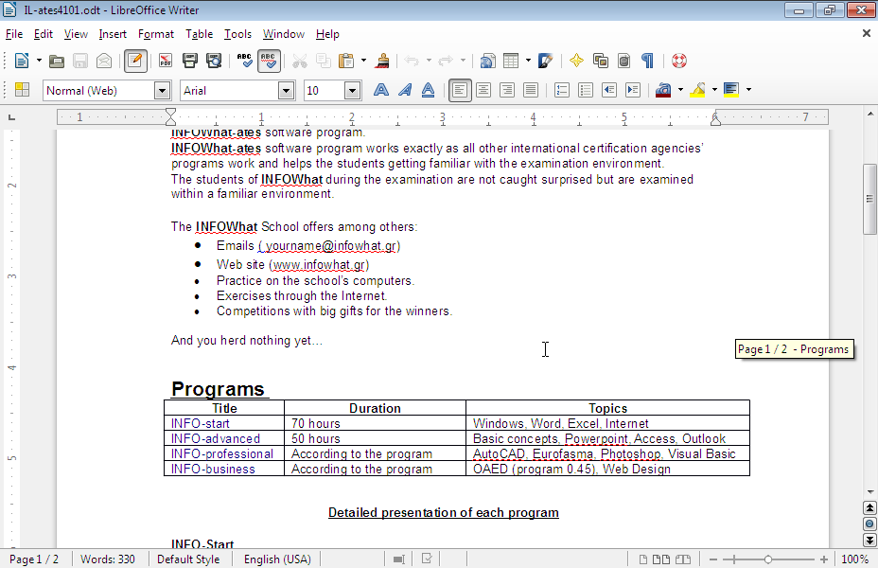This screenshot has height=568, width=878.
Task: Click the italic slanted A icon
Action: 405,90
